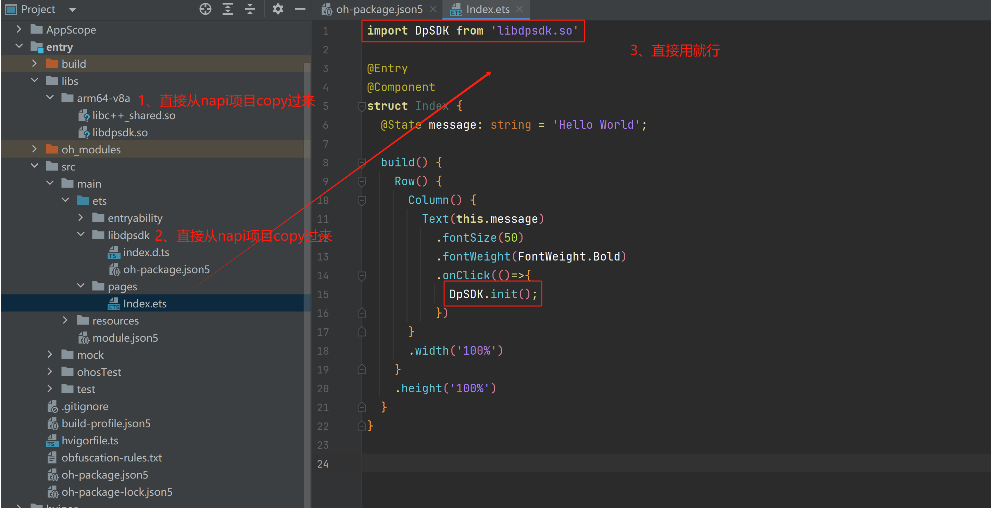The height and width of the screenshot is (508, 991).
Task: Click the hvigorfile.ts file icon
Action: click(52, 441)
